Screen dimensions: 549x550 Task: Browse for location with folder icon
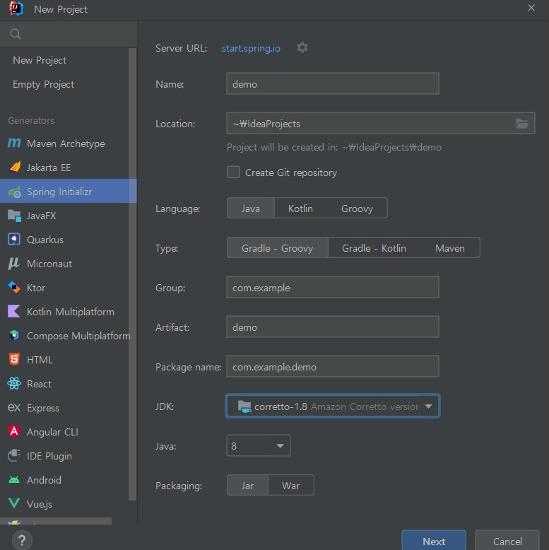tap(522, 124)
